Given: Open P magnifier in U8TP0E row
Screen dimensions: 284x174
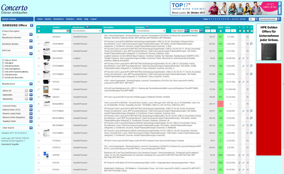Looking at the screenshot, I should [x=243, y=155].
